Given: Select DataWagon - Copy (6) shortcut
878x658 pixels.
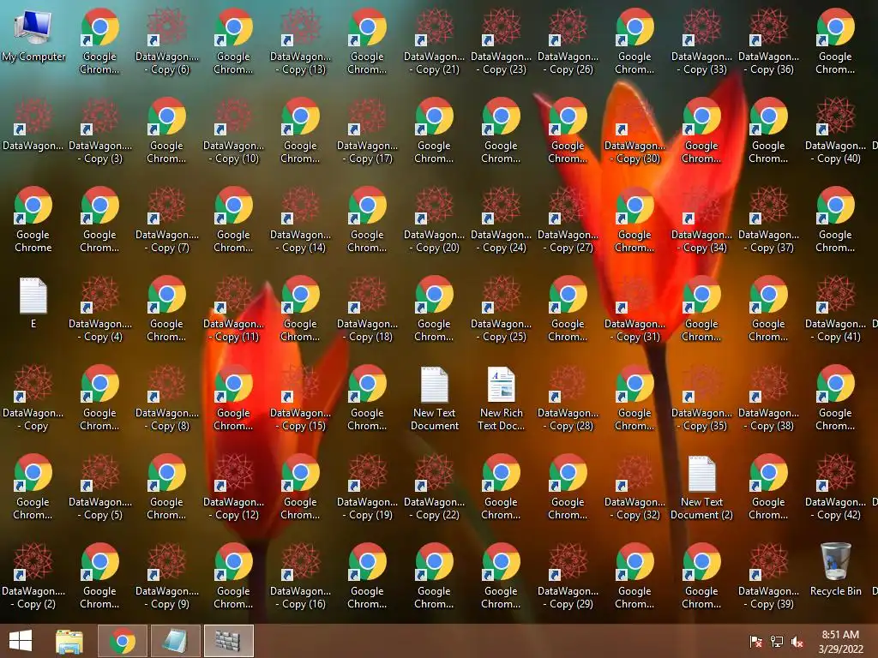Looking at the screenshot, I should 167,42.
